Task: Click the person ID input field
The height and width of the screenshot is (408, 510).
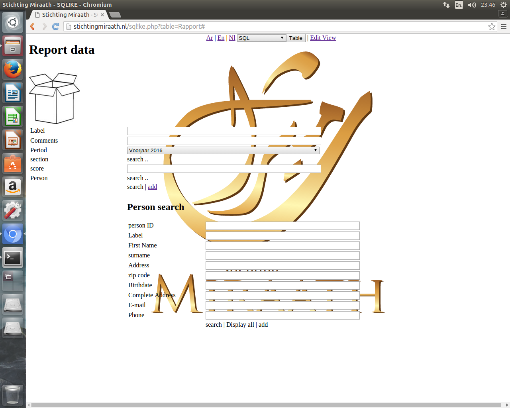Action: pyautogui.click(x=282, y=226)
